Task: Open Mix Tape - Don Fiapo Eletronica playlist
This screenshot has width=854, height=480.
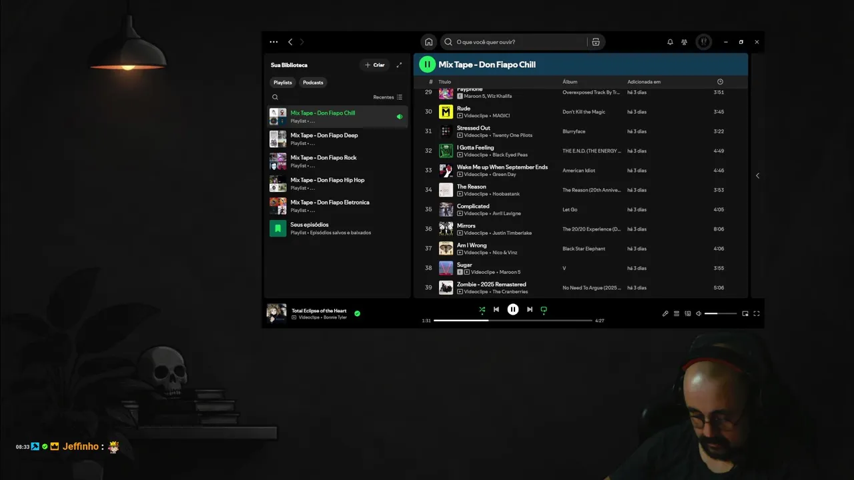Action: (x=338, y=206)
